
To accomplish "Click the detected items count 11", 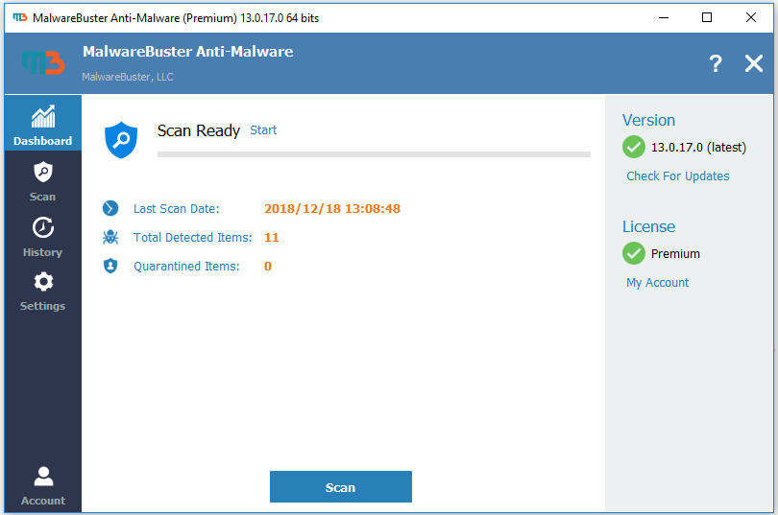I will pos(272,238).
